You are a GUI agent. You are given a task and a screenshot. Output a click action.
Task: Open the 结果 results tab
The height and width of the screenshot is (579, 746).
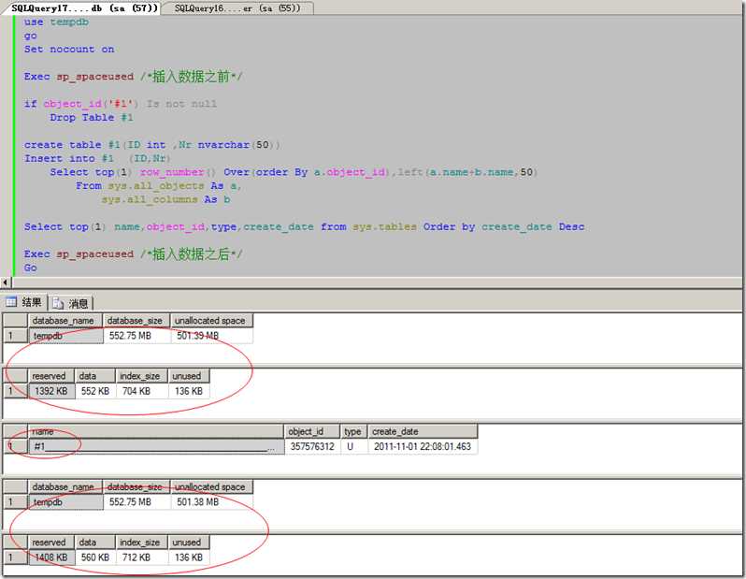[32, 302]
